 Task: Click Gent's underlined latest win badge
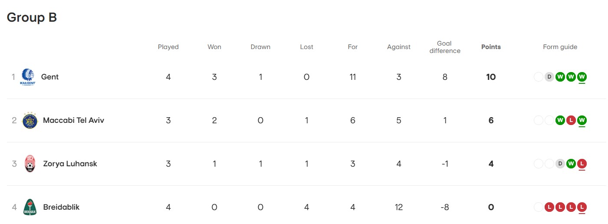[x=582, y=77]
